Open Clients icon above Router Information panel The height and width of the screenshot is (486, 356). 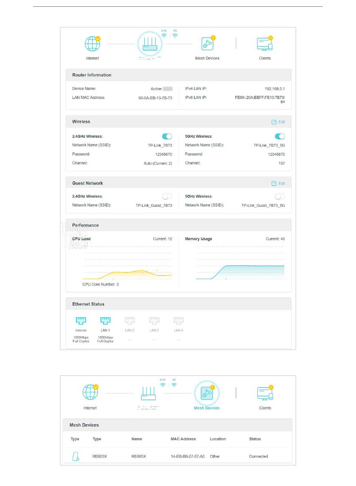pyautogui.click(x=265, y=44)
